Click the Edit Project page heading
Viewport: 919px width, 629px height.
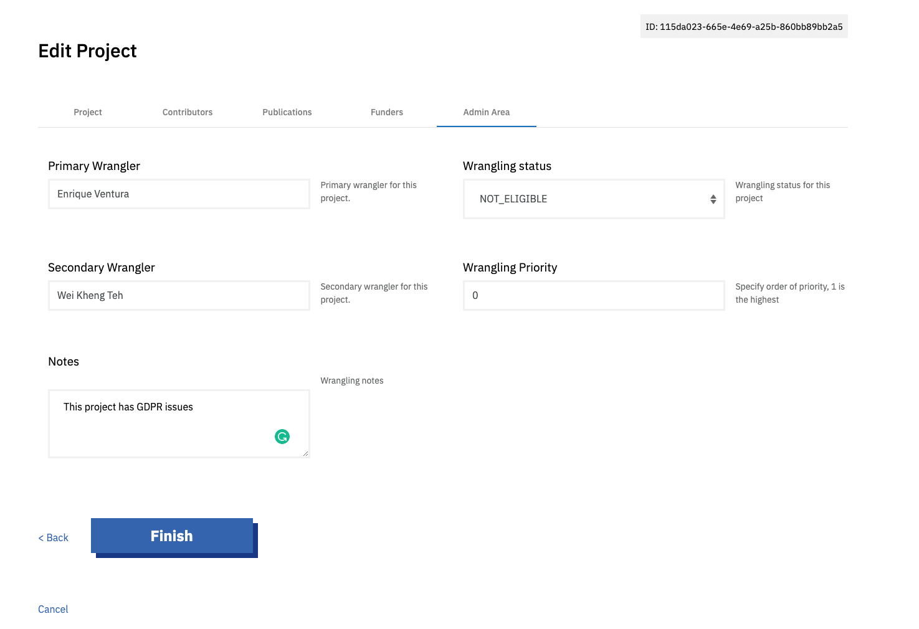(x=87, y=50)
